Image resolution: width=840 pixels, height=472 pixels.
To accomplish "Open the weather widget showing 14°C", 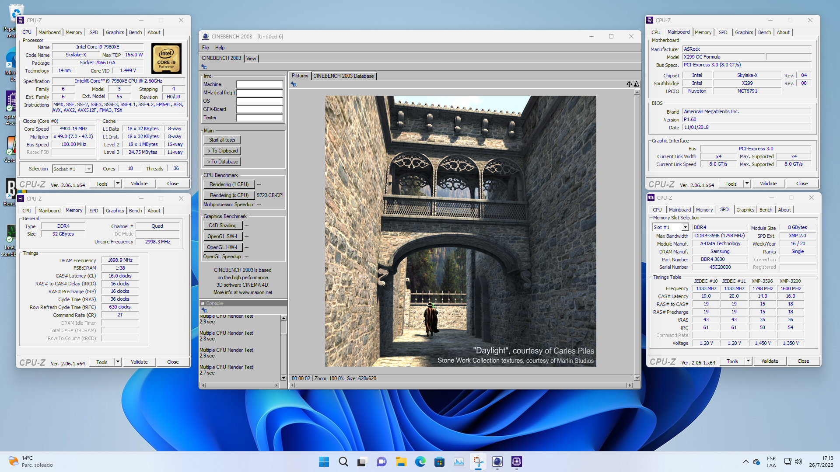I will 31,462.
